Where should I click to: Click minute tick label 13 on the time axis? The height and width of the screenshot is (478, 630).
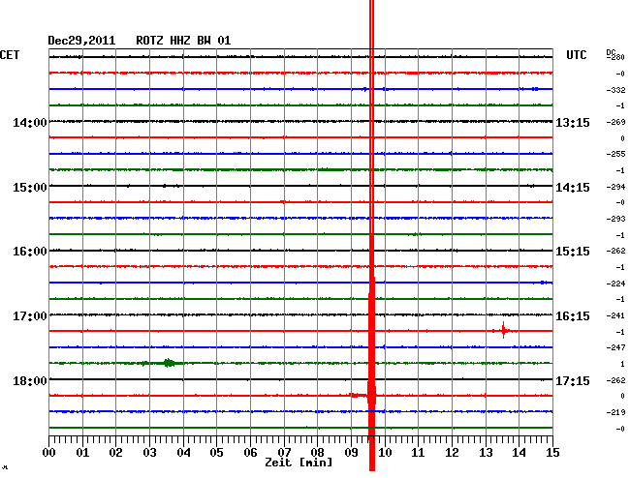click(x=486, y=453)
